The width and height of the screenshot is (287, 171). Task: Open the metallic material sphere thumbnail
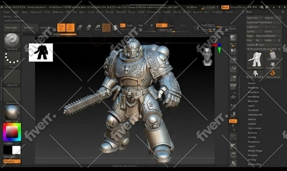(x=12, y=113)
